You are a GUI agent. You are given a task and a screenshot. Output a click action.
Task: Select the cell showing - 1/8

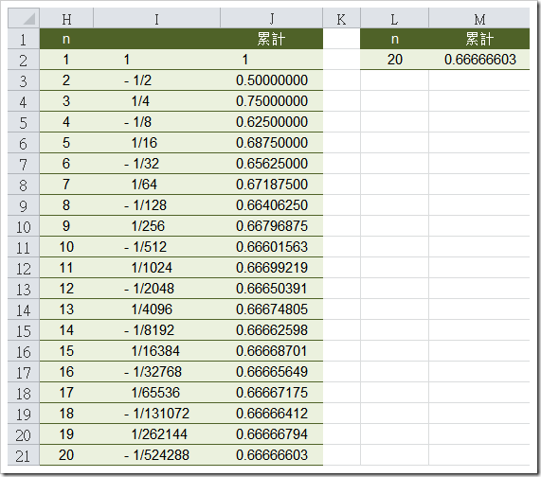pos(156,122)
